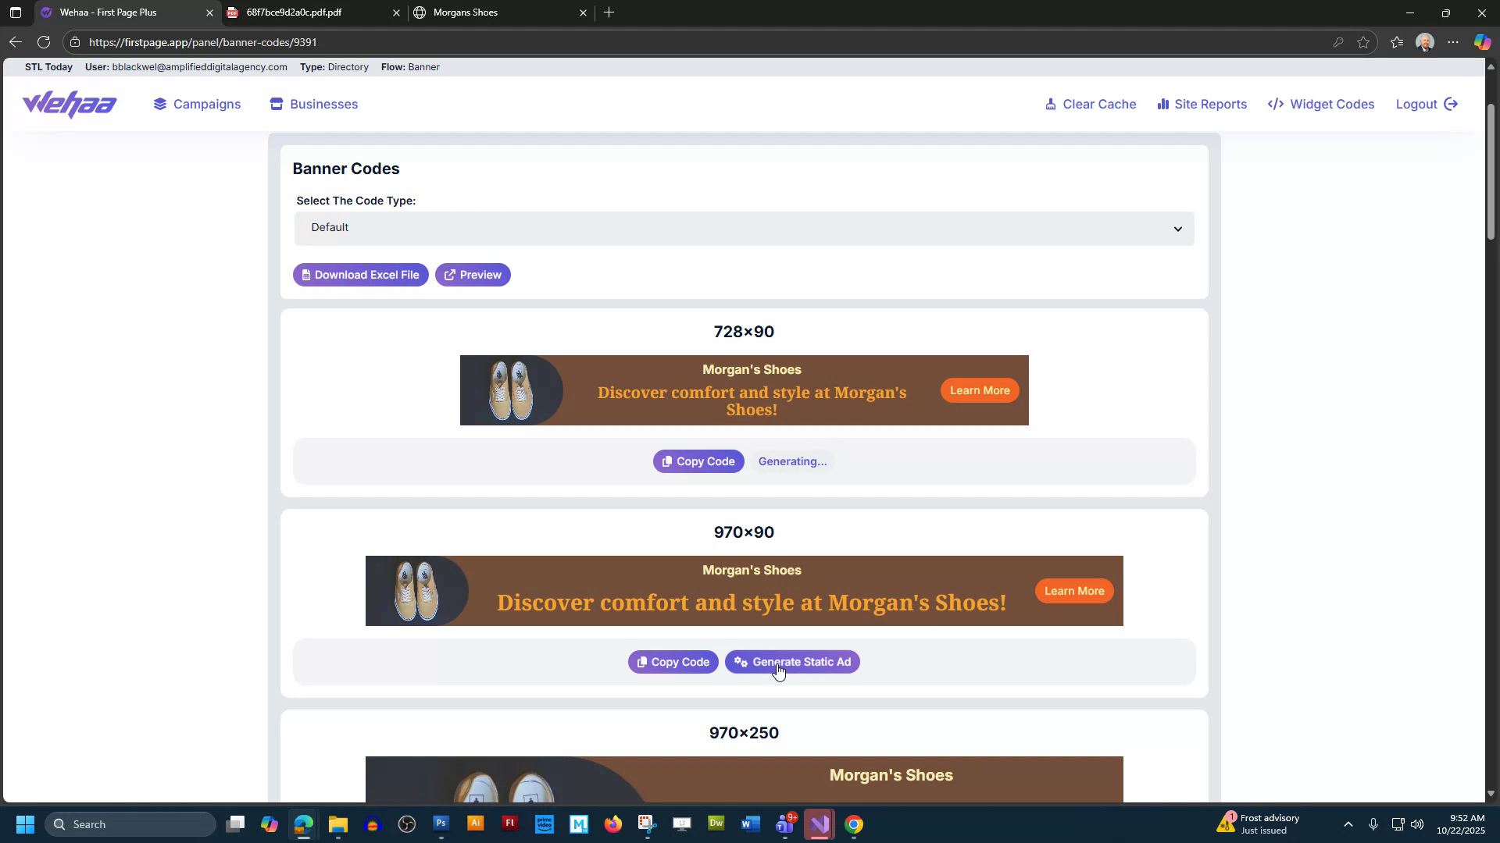This screenshot has height=843, width=1500.
Task: Expand hidden taskbar icons chevron
Action: 1348,823
